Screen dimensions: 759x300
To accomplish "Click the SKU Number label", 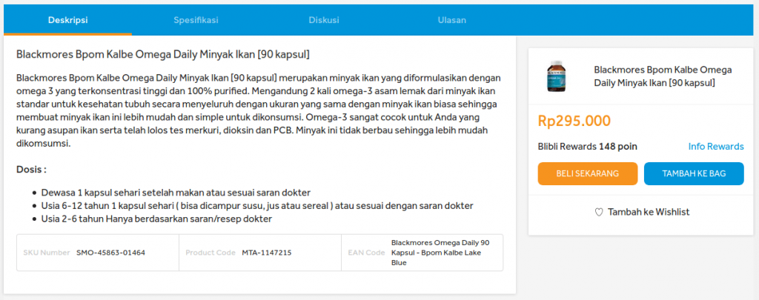I will point(47,253).
